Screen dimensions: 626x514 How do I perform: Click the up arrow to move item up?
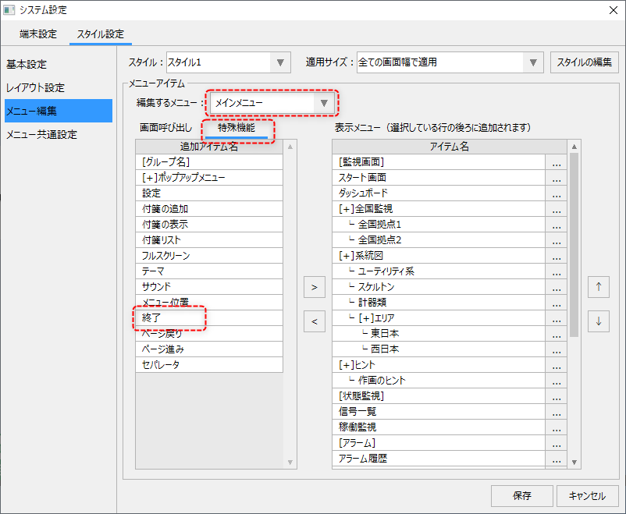pos(599,287)
